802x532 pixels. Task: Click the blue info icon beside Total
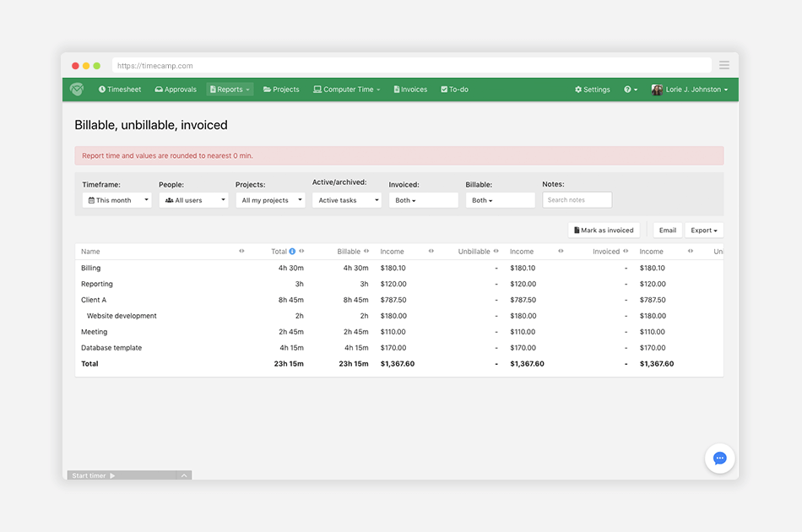point(292,252)
